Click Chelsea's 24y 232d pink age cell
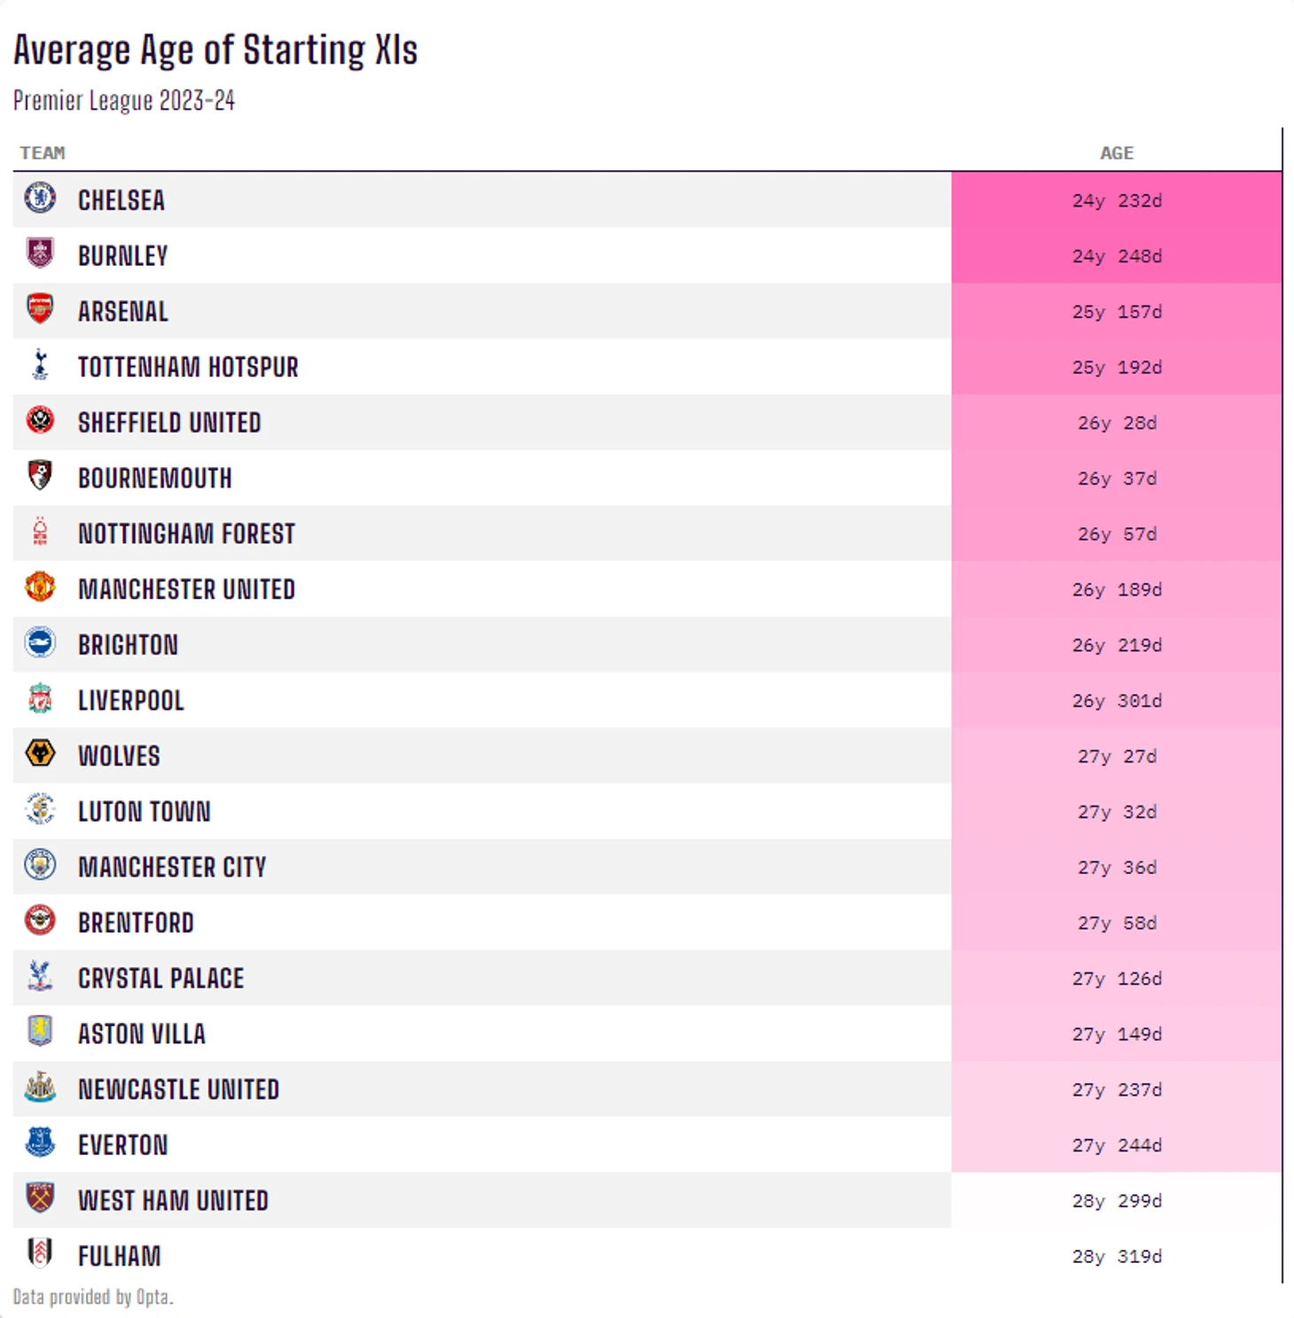The width and height of the screenshot is (1294, 1318). [x=1116, y=200]
